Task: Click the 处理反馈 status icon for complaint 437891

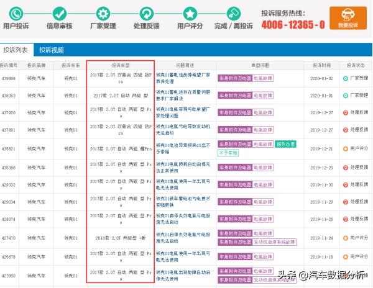Action: [x=346, y=130]
